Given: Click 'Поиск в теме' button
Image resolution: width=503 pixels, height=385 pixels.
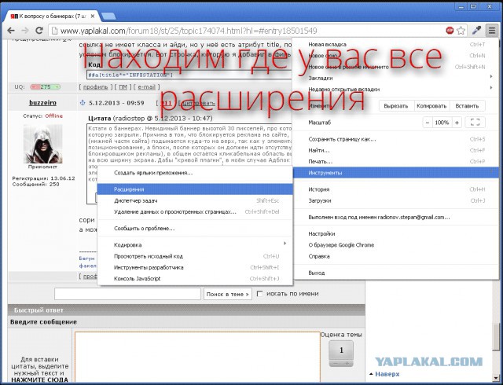Looking at the screenshot, I should (227, 294).
